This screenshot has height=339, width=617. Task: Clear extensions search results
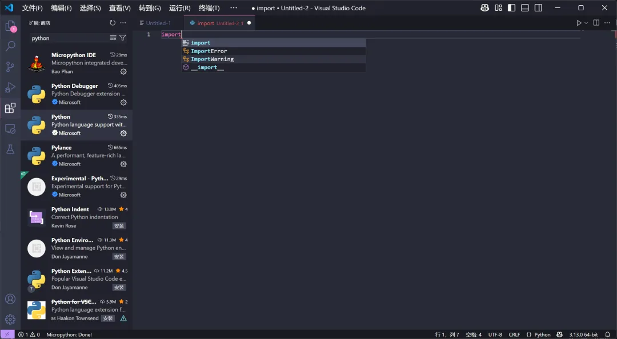point(113,38)
